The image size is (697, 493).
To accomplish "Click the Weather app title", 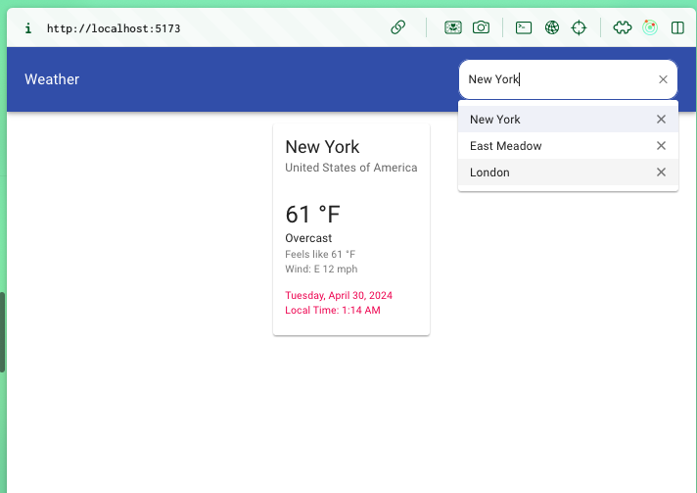I will tap(52, 79).
